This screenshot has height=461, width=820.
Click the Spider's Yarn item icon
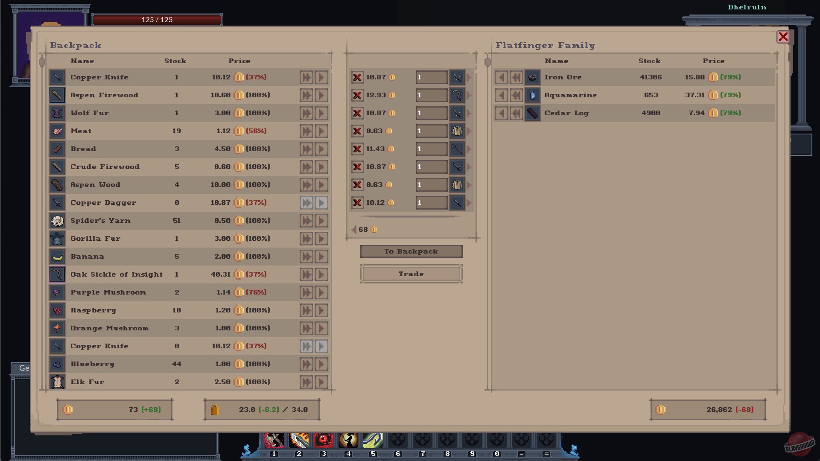click(57, 221)
